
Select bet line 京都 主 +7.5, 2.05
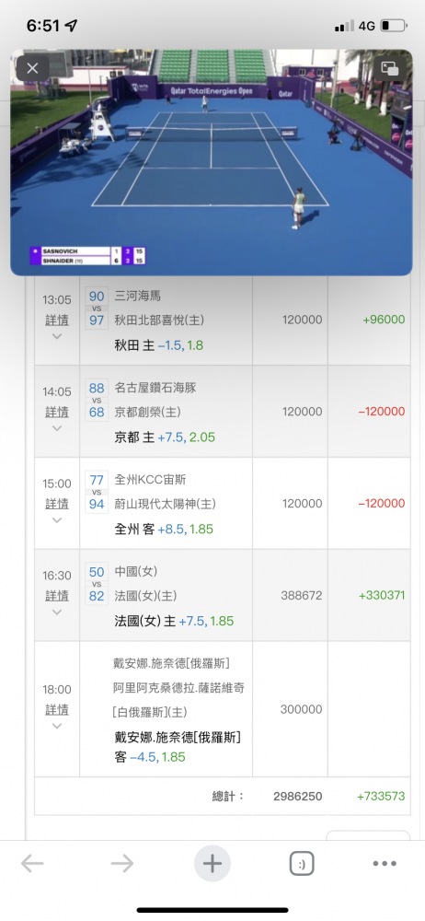(x=163, y=437)
